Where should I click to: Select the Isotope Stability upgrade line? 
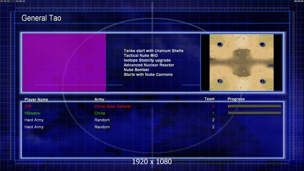pos(147,60)
